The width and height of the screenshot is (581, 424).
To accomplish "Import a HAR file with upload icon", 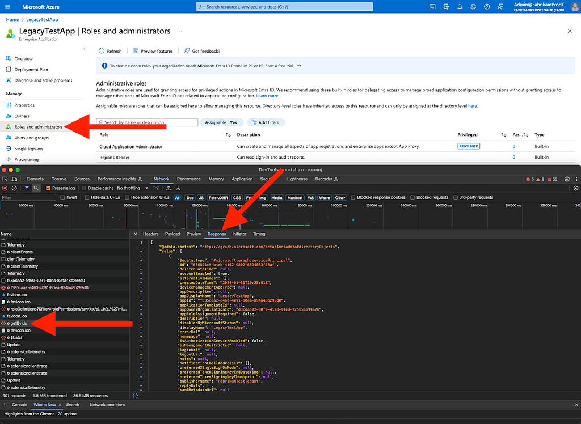I will coord(168,188).
